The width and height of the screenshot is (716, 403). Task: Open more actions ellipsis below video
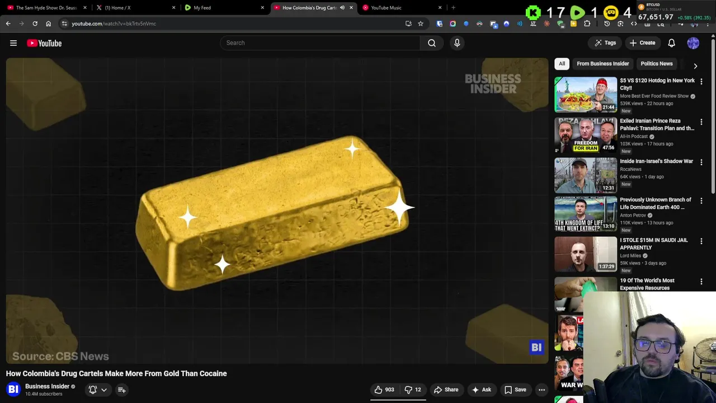pyautogui.click(x=541, y=390)
